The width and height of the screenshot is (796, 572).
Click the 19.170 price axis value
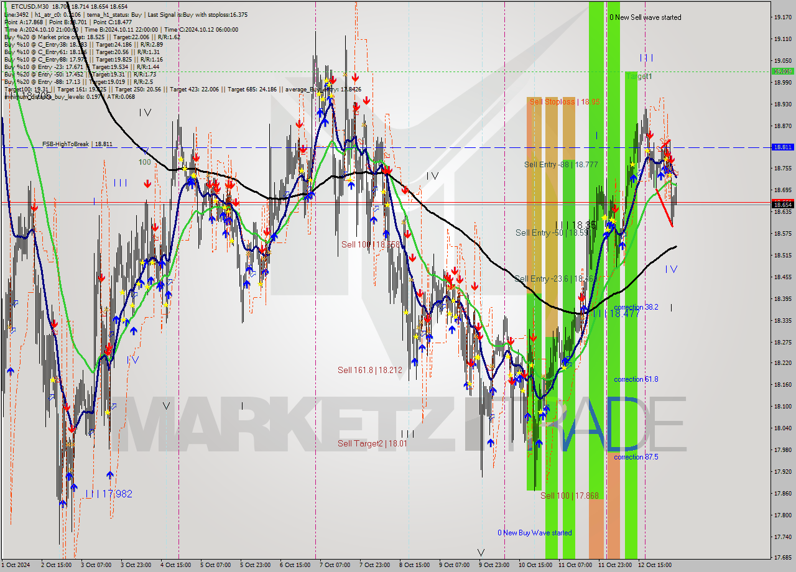tap(782, 17)
